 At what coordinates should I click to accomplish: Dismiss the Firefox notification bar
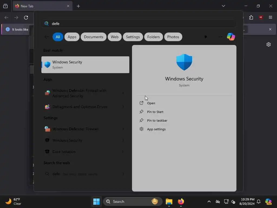click(270, 29)
